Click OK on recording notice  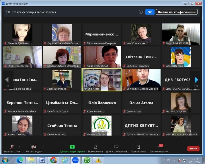(x=150, y=12)
